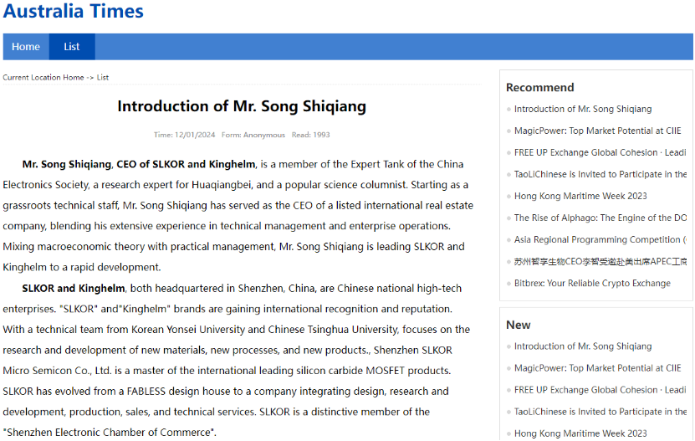Open New section link Introduction of Mr. Song Shiqiang

[583, 346]
